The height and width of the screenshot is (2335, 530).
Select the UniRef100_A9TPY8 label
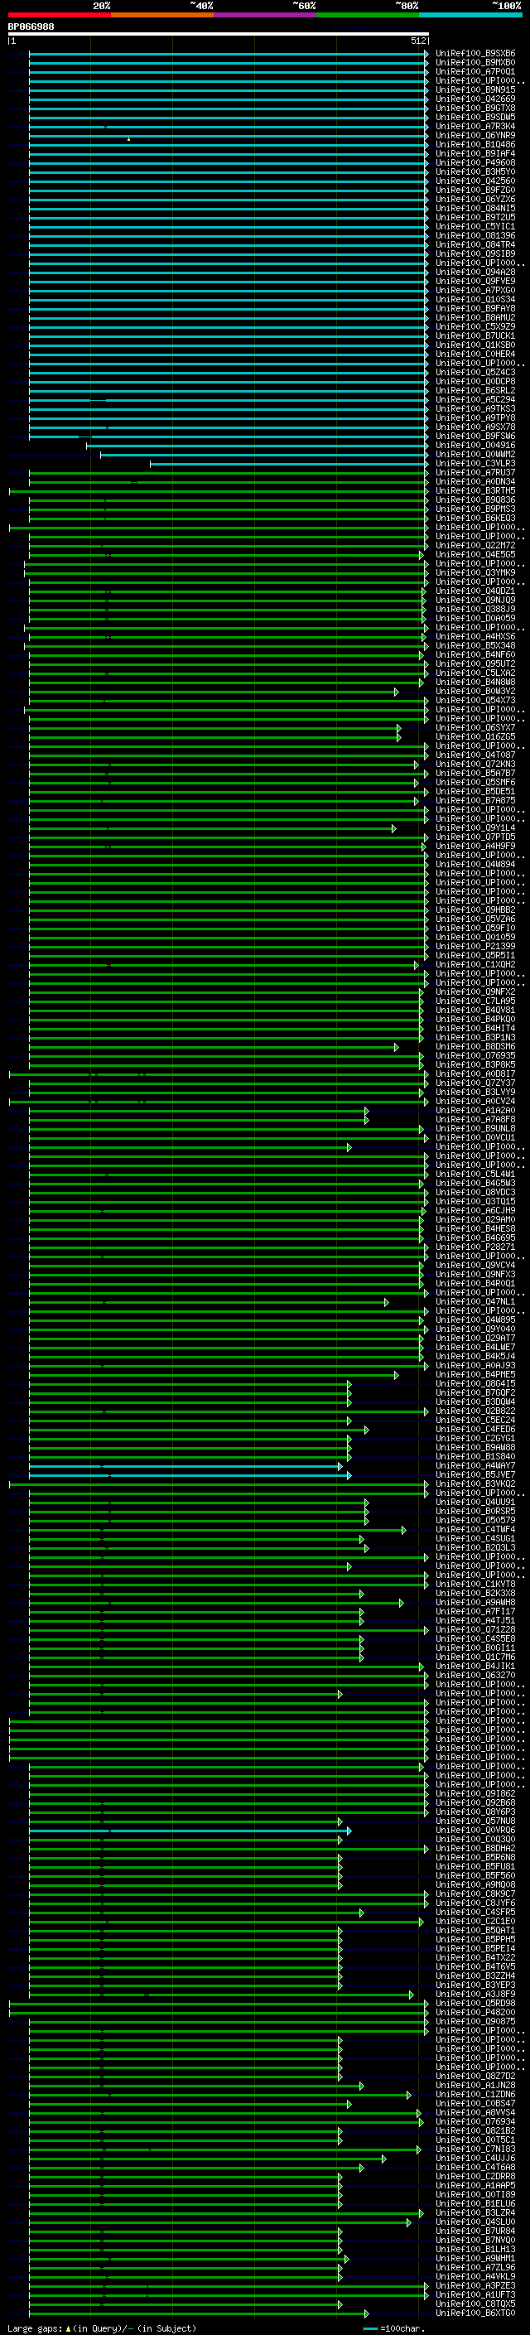pos(475,417)
